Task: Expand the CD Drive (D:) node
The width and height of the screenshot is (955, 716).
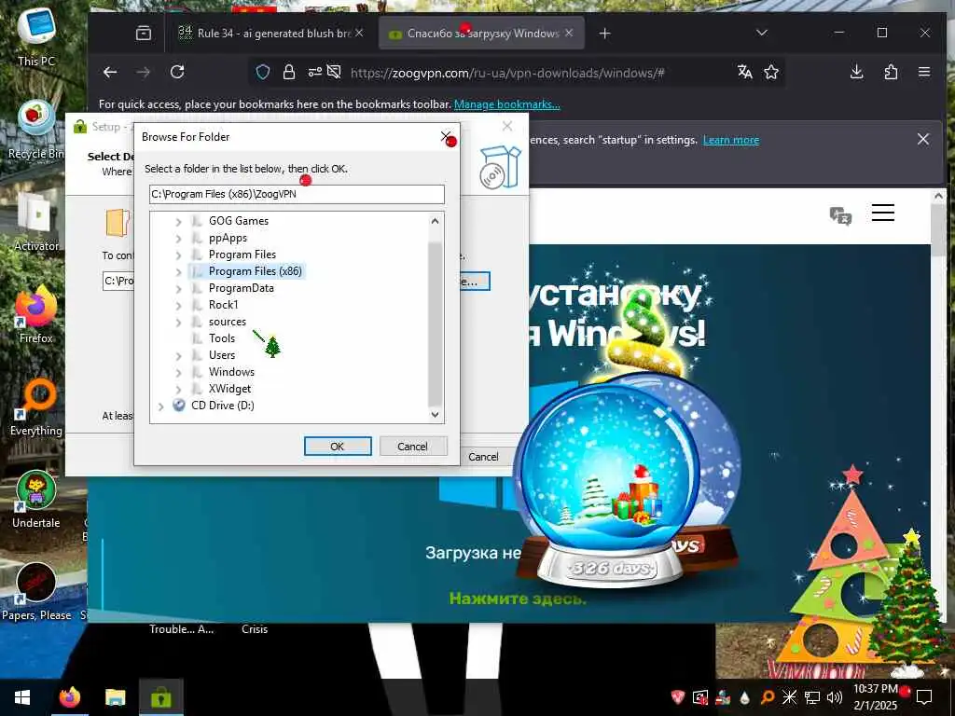Action: [x=160, y=406]
